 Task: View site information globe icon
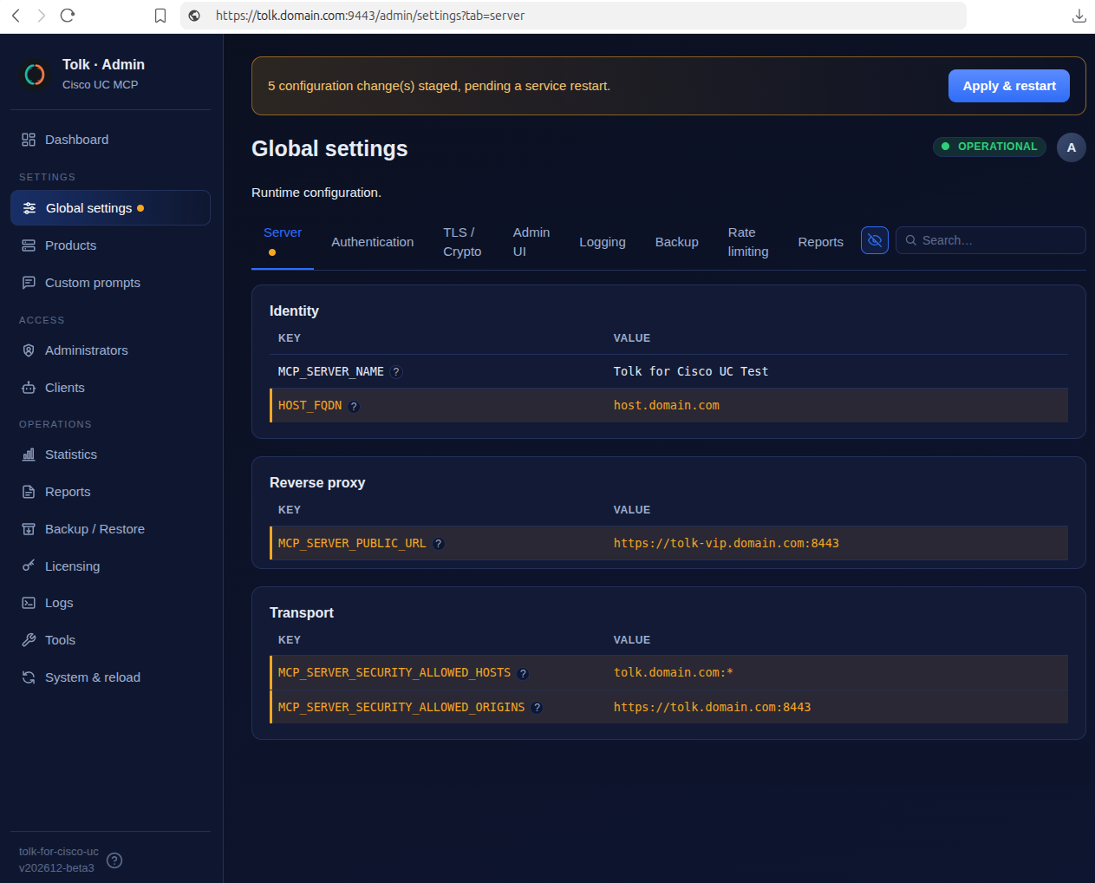click(x=194, y=16)
